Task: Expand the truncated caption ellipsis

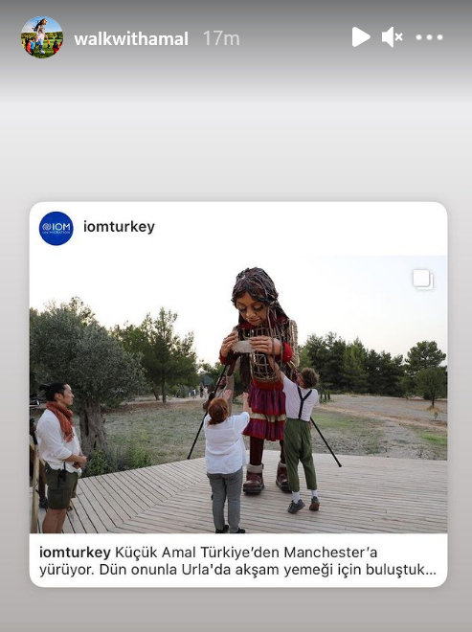Action: (431, 570)
